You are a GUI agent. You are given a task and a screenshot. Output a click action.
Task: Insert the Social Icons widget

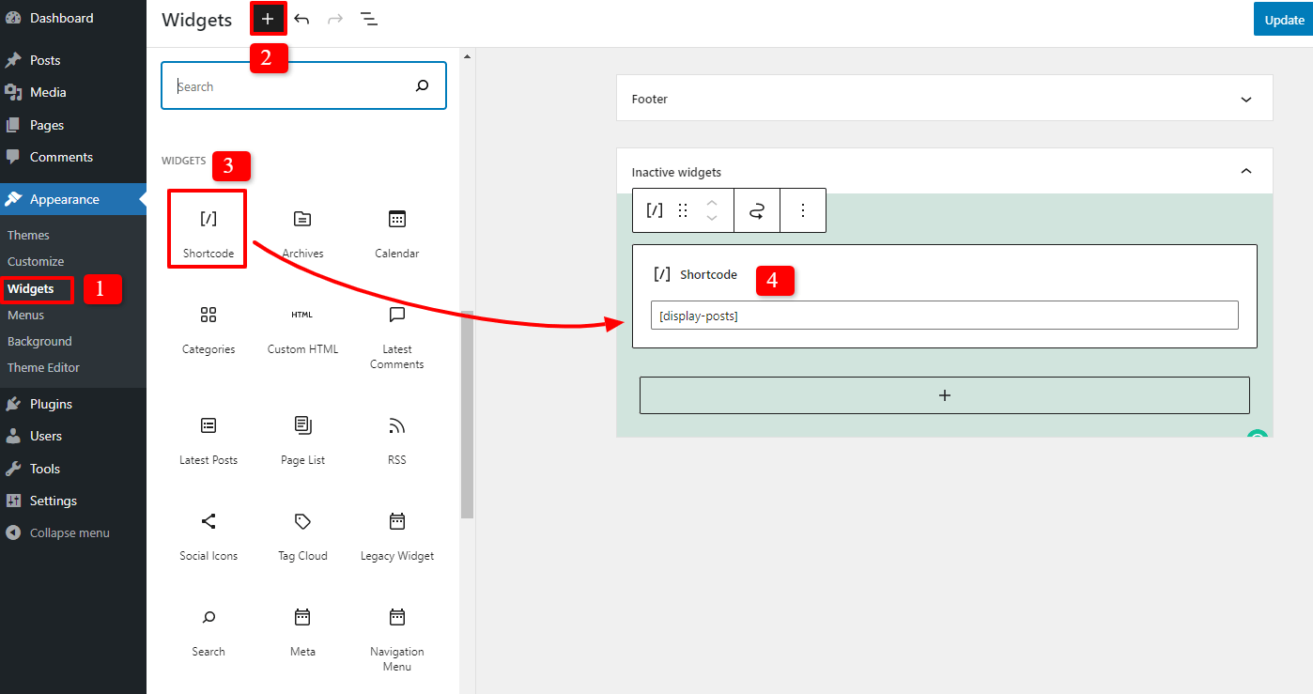(208, 532)
